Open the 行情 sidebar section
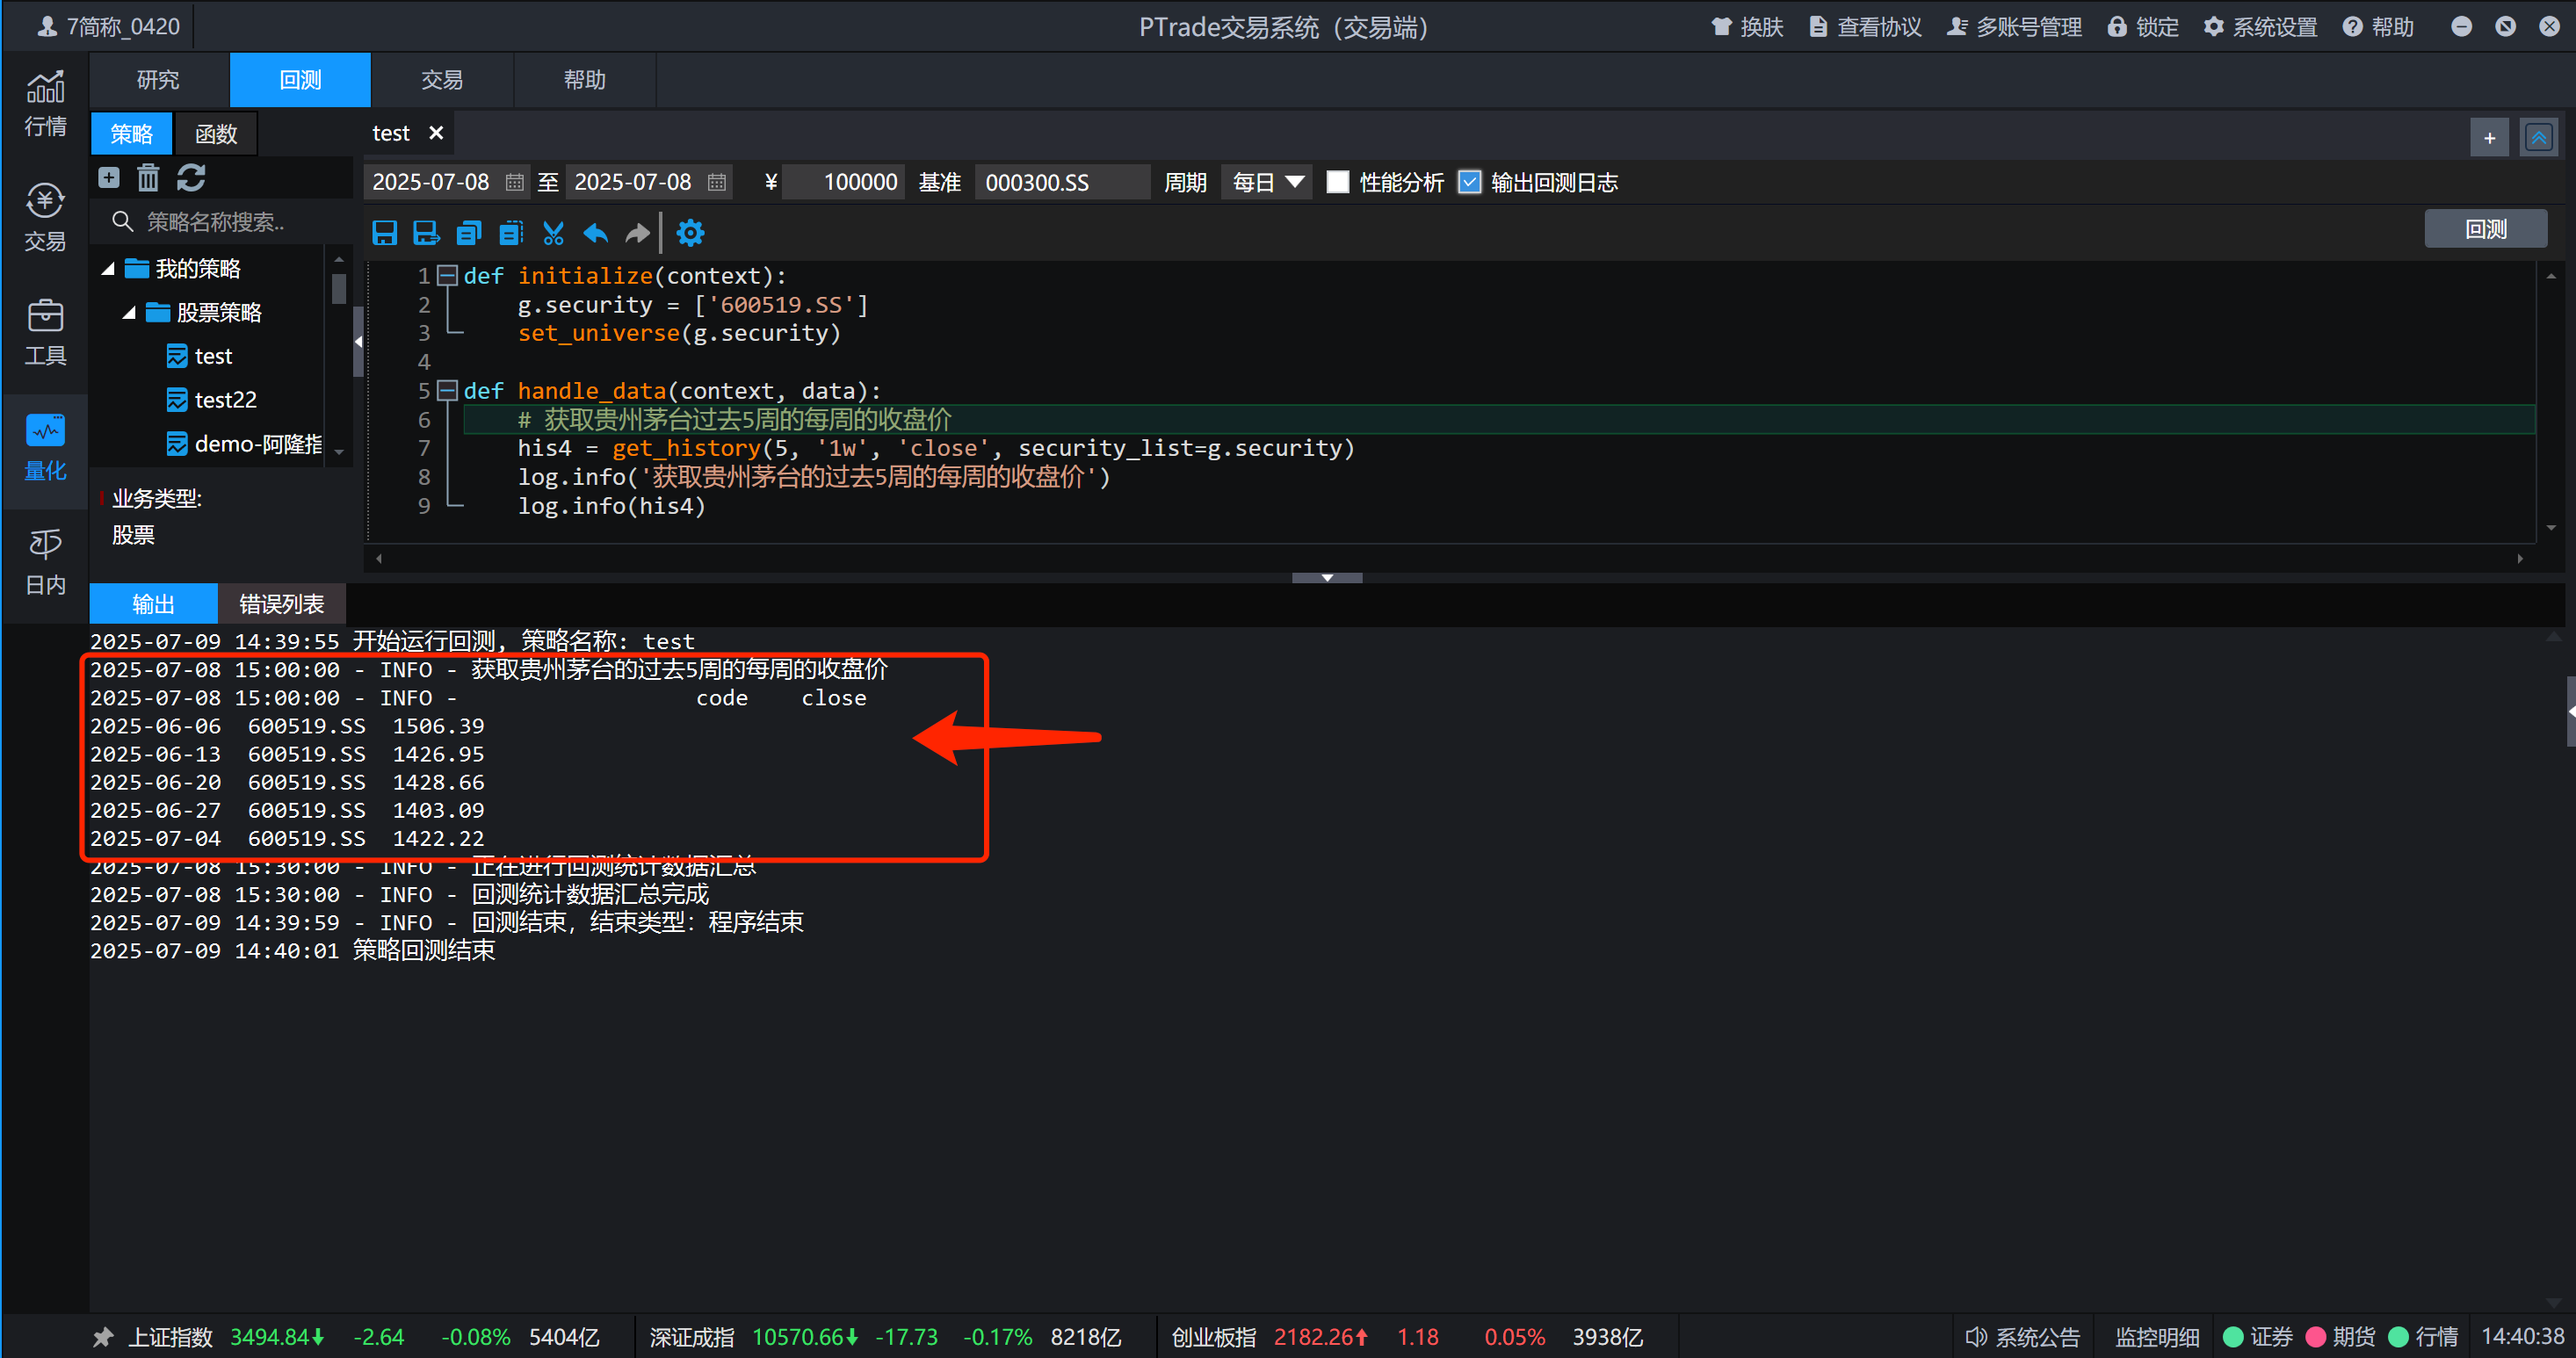Screen dimensions: 2576x1358 [45, 104]
